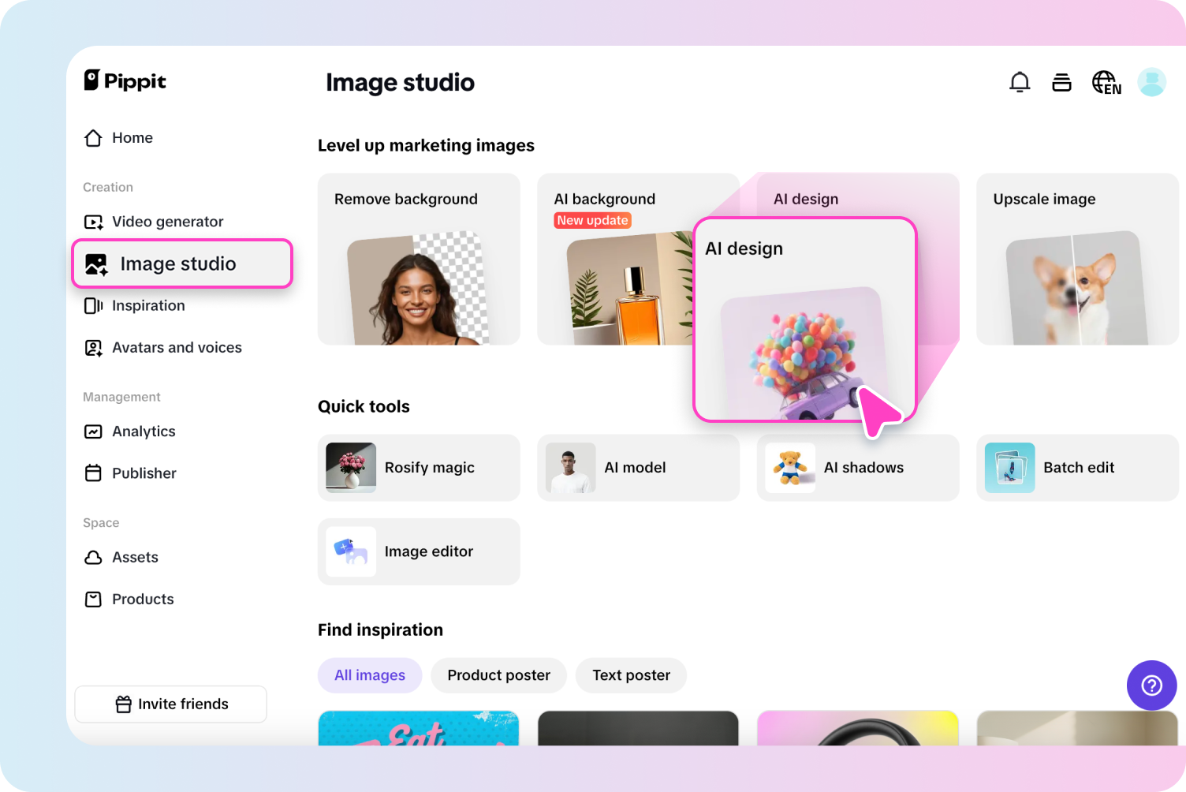Open Assets in the Space section
This screenshot has height=792, width=1186.
pos(135,557)
